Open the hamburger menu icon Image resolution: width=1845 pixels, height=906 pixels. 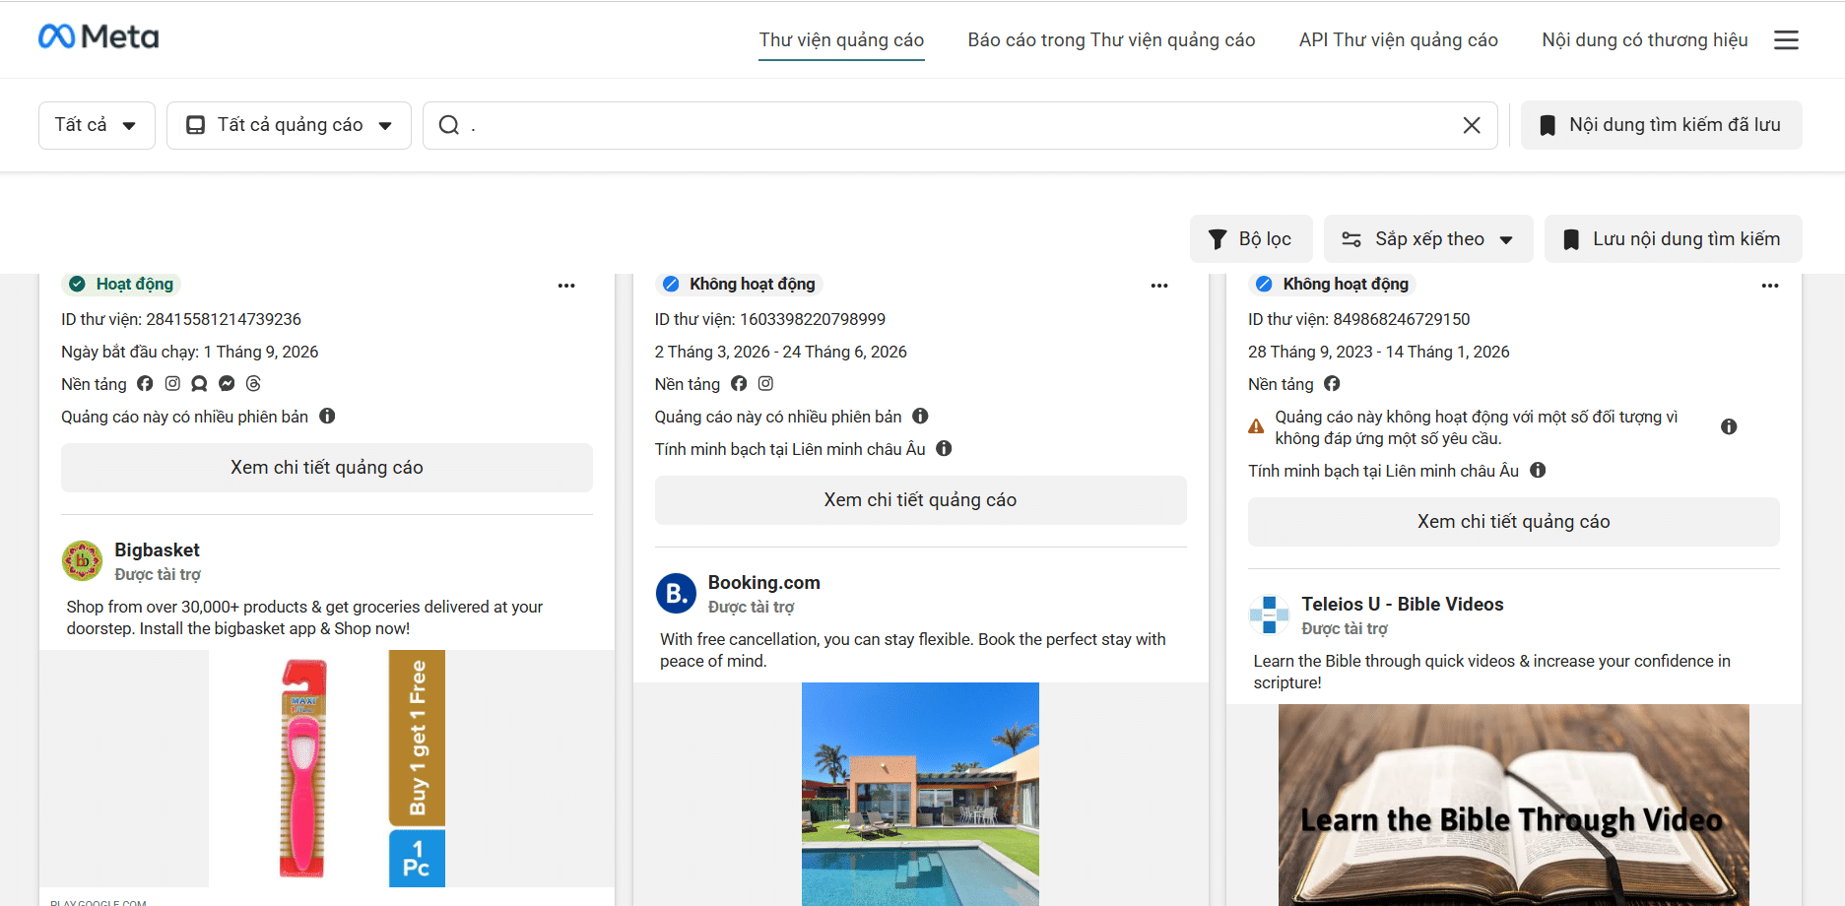click(1786, 39)
